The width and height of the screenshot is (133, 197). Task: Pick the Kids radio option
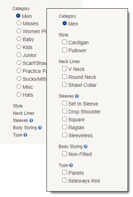19,47
